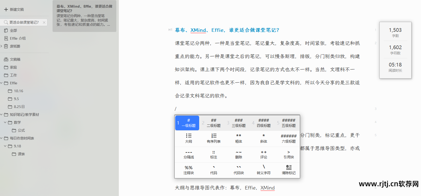
Task: Choose ##### 五级标题 in the slash menu
Action: [288, 123]
